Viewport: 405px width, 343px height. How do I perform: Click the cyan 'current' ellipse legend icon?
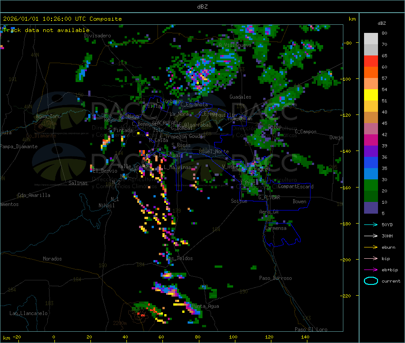point(371,281)
